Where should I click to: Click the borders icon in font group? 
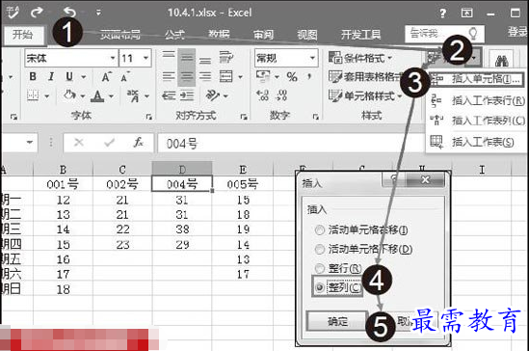(x=33, y=95)
